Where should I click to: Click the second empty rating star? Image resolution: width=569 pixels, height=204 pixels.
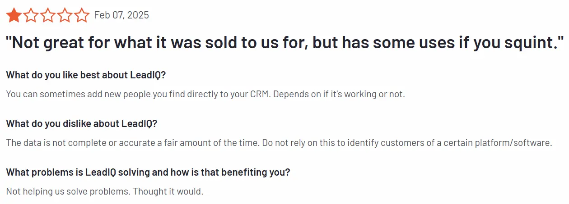pos(31,16)
